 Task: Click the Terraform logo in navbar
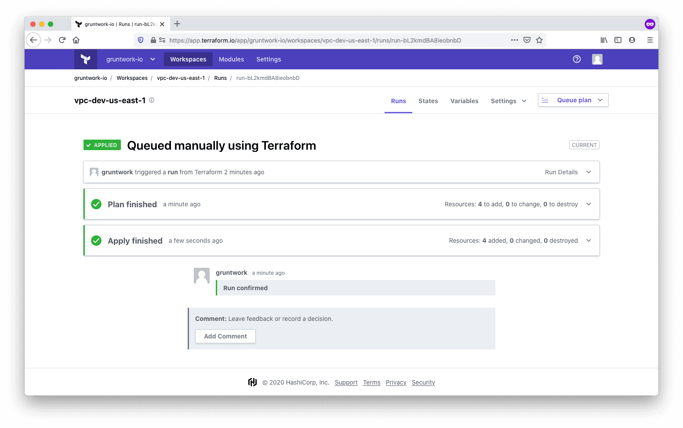click(x=86, y=59)
